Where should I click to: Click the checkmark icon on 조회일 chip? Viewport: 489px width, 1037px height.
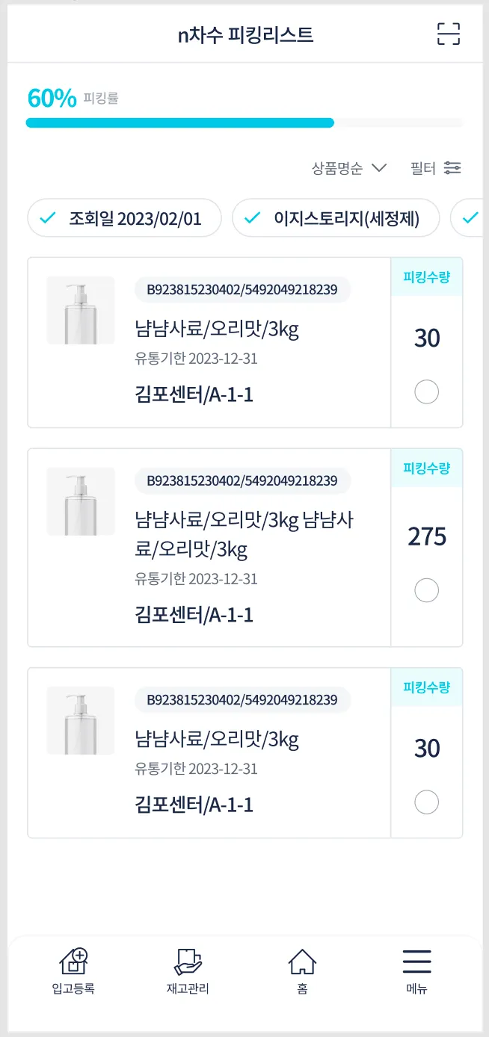pos(48,218)
